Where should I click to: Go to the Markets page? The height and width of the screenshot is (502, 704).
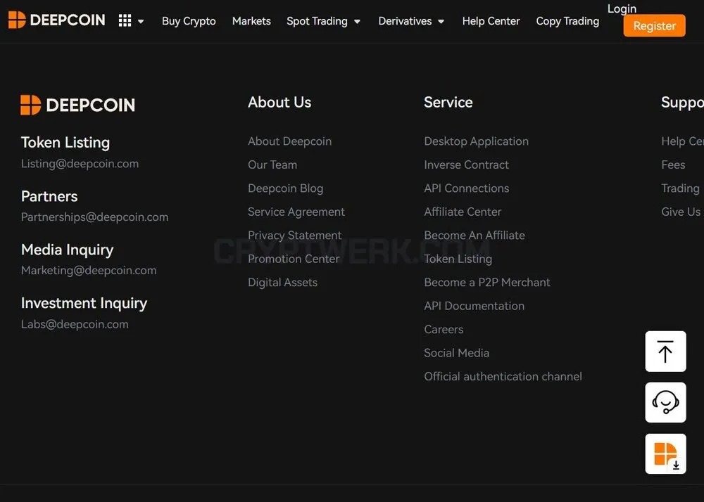(251, 21)
